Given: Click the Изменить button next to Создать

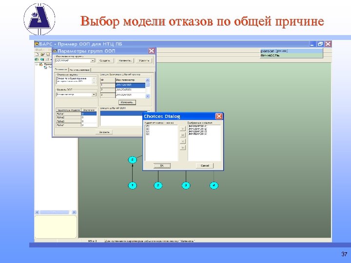Looking at the screenshot, I should (125, 60).
